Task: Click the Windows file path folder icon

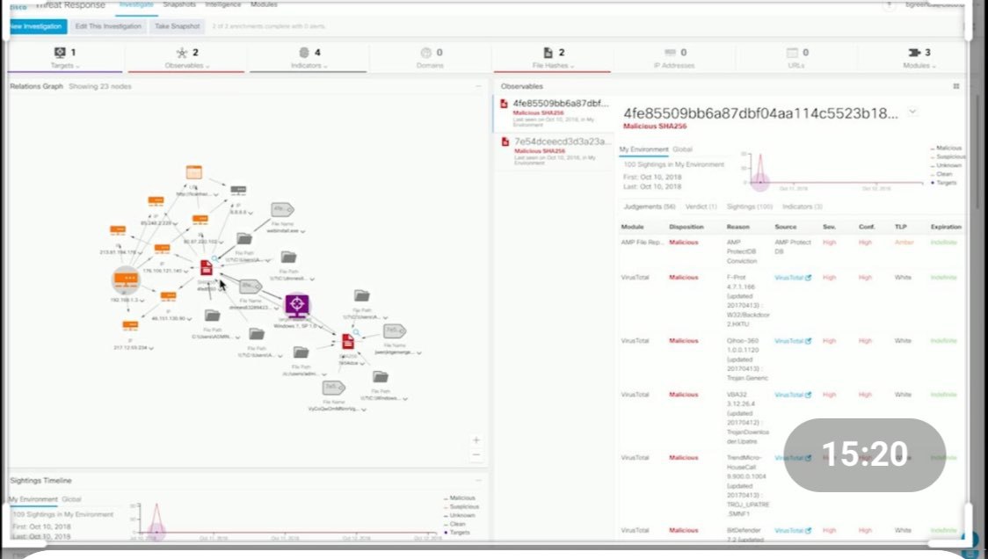Action: click(380, 377)
